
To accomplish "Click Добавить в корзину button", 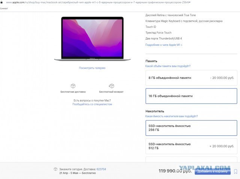I will point(213,171).
